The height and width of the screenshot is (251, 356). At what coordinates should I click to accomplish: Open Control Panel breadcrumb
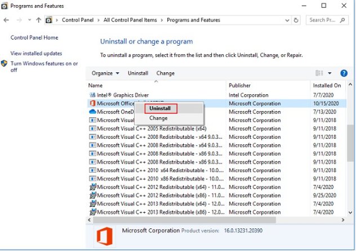click(x=78, y=20)
